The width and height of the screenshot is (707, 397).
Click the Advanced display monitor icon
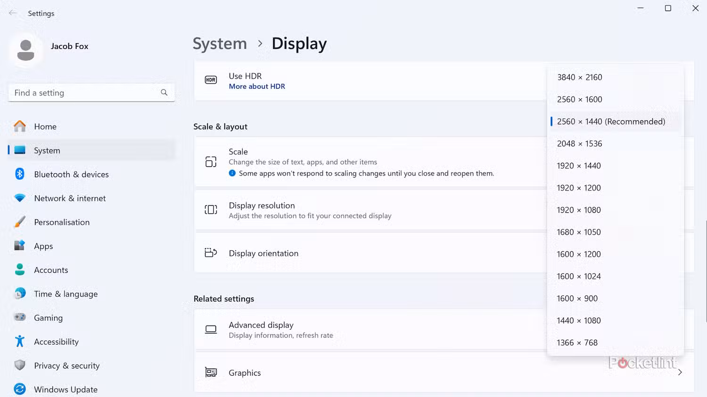point(211,329)
